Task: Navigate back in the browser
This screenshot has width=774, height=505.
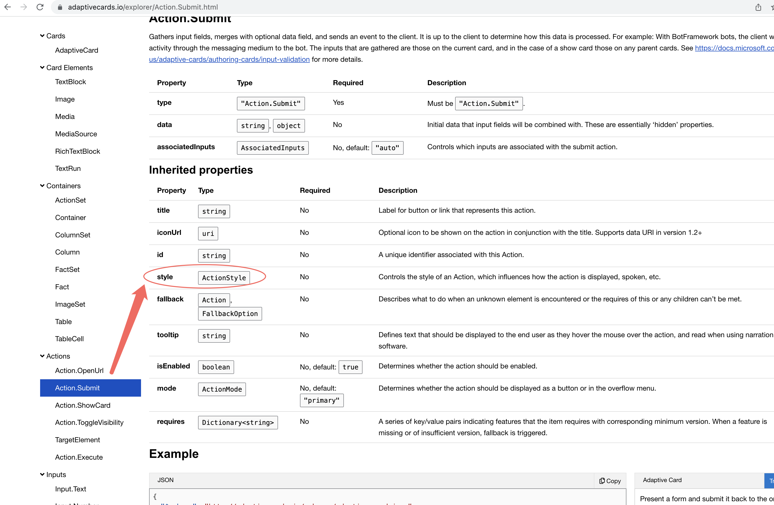Action: (x=8, y=7)
